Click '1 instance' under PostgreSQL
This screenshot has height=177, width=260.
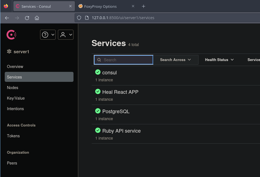pyautogui.click(x=104, y=119)
